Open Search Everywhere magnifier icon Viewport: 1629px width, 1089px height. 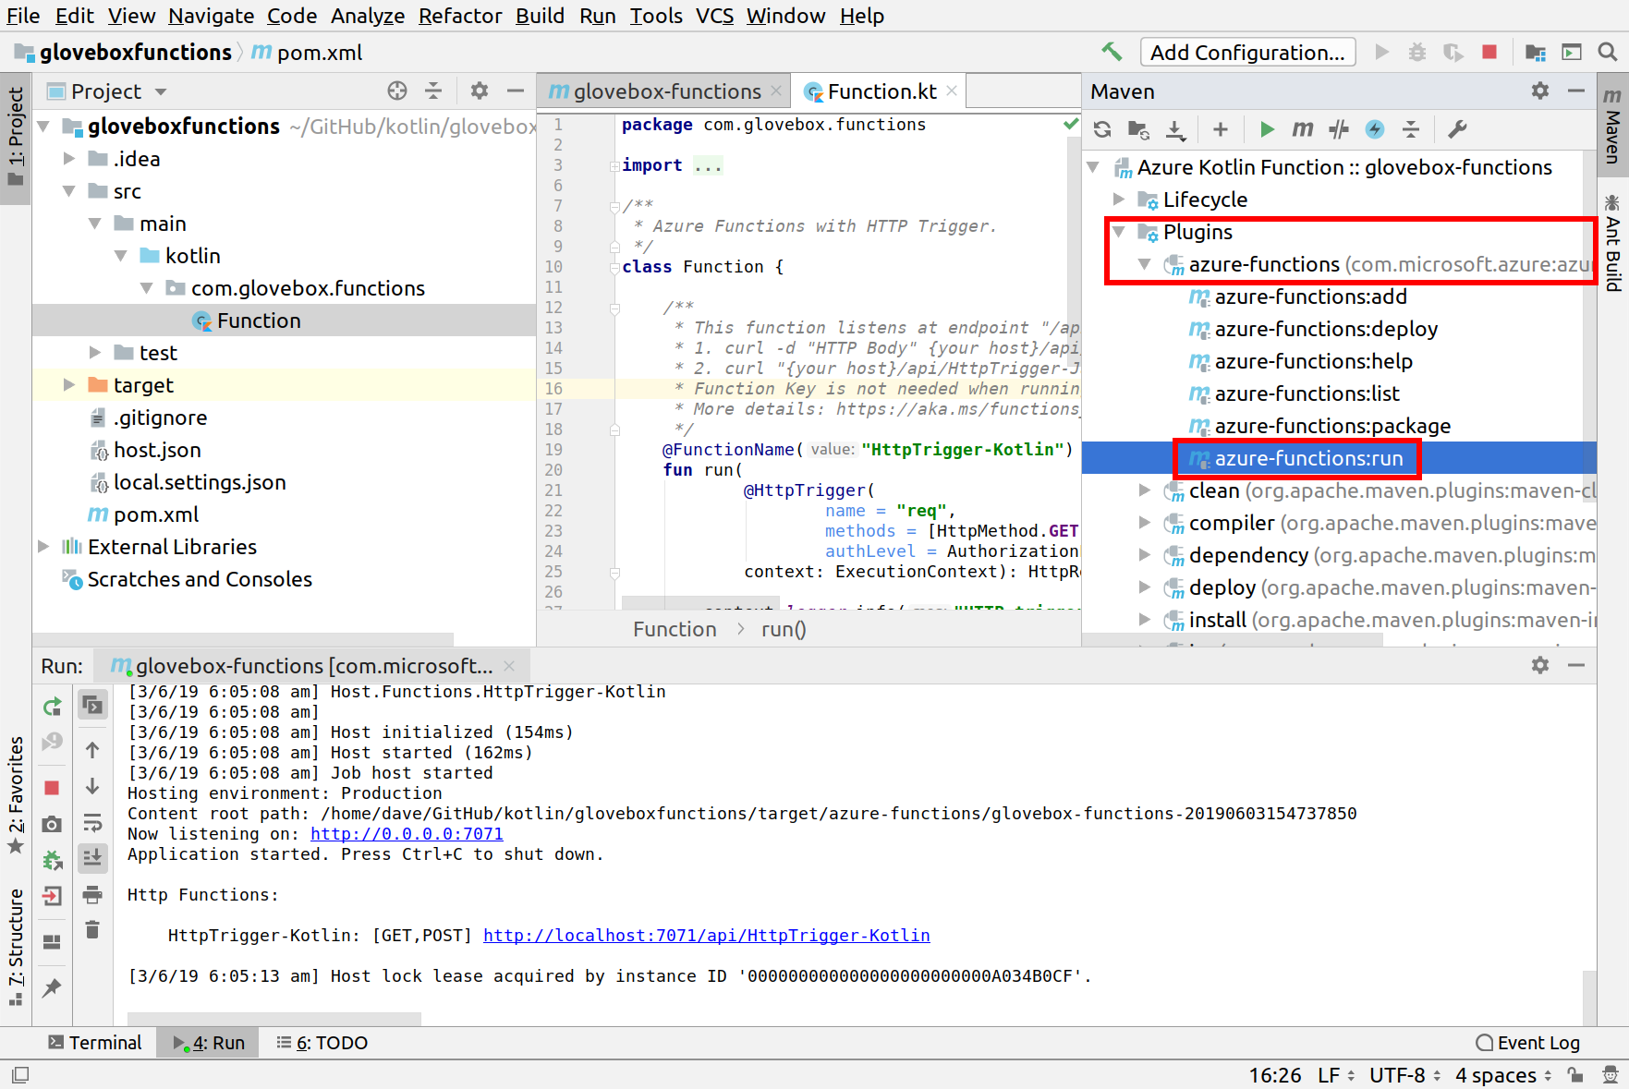[1608, 52]
